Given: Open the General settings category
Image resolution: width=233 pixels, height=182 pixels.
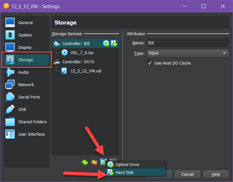Looking at the screenshot, I should click(25, 23).
